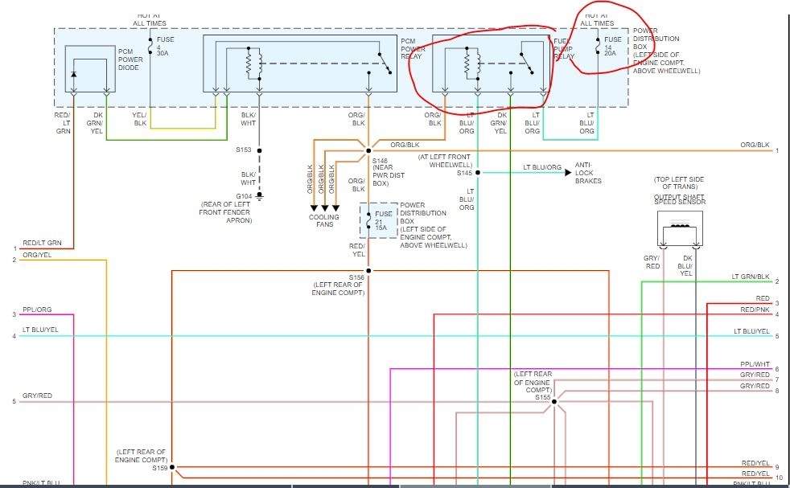The width and height of the screenshot is (790, 488).
Task: Click the Fuse 4 30A symbol
Action: click(150, 45)
